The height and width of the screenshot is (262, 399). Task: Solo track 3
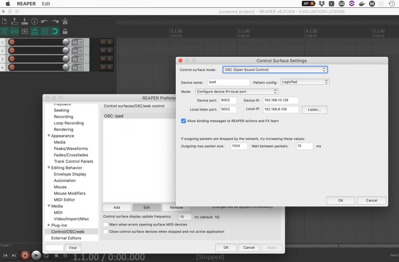[x=109, y=59]
